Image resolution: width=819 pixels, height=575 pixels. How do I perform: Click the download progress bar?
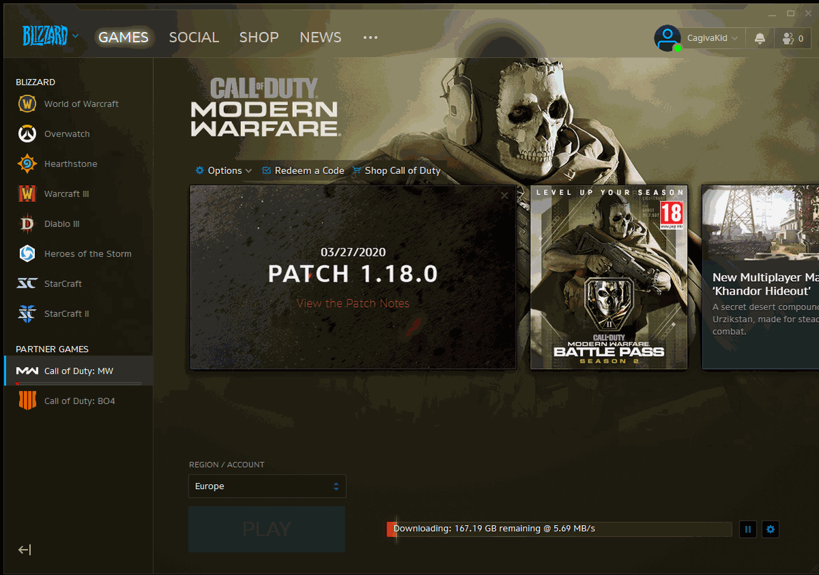559,529
